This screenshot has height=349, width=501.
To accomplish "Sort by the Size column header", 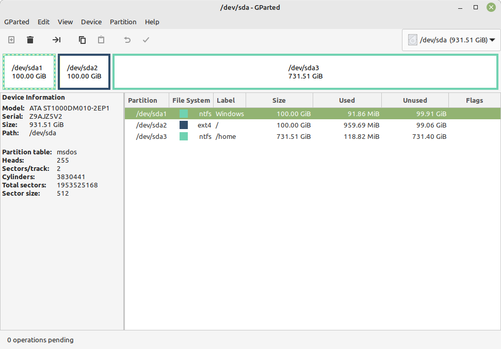I will coord(279,100).
